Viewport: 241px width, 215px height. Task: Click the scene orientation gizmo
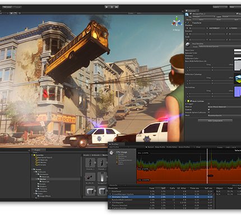pos(177,22)
